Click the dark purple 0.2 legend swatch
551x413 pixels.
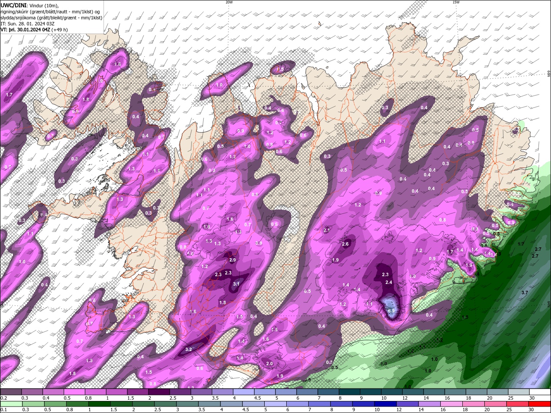10,392
